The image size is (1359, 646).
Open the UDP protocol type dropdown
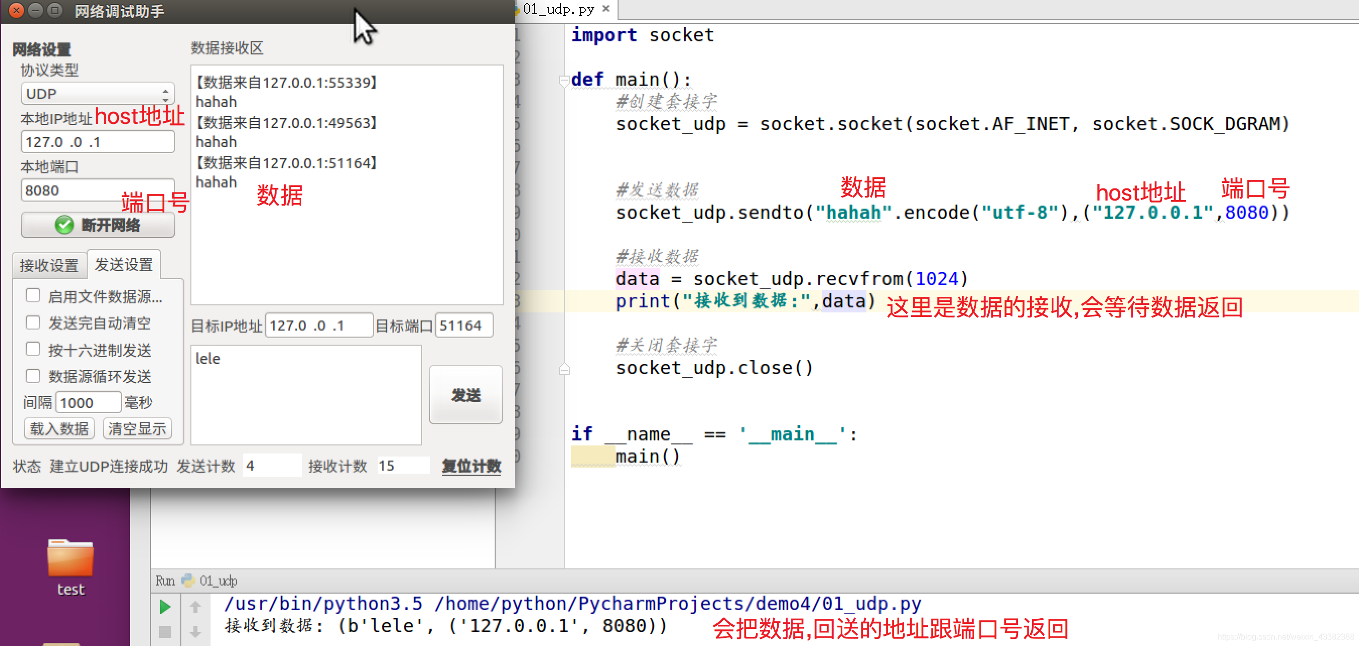click(x=98, y=94)
